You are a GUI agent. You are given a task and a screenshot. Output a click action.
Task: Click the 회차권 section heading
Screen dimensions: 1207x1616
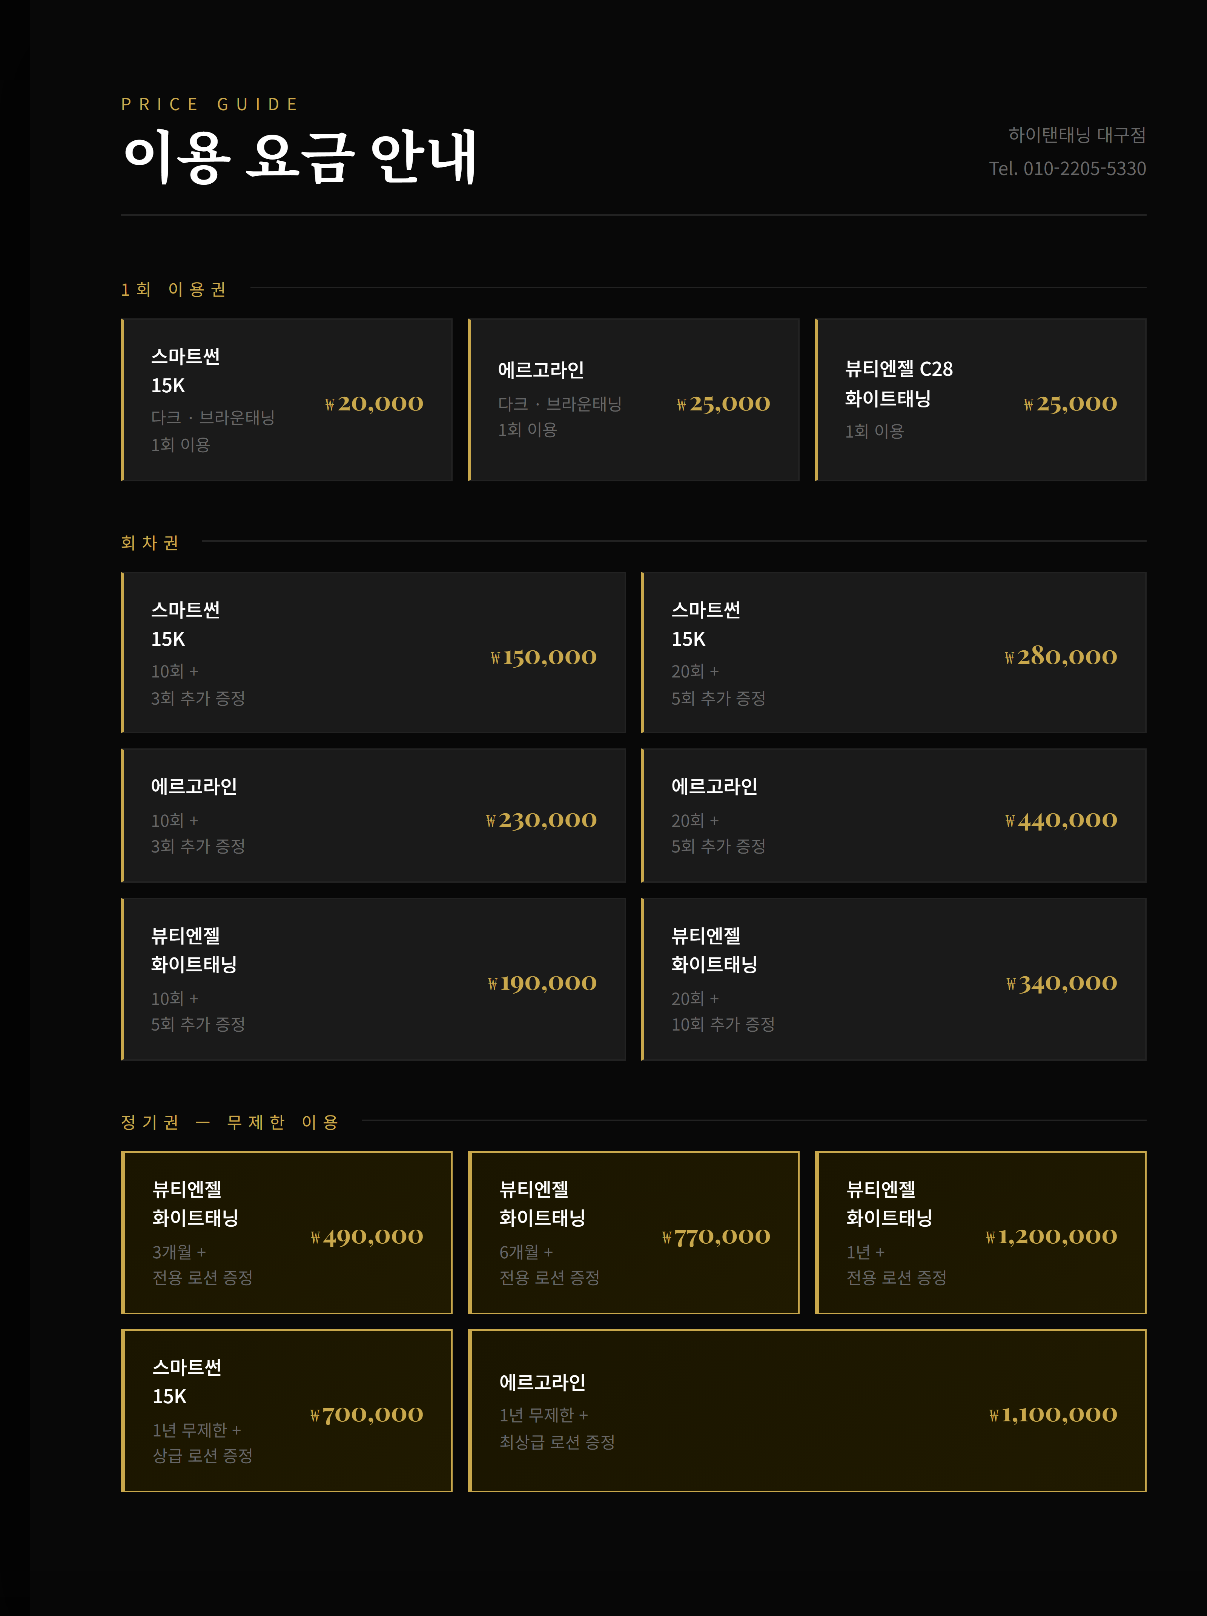point(150,542)
